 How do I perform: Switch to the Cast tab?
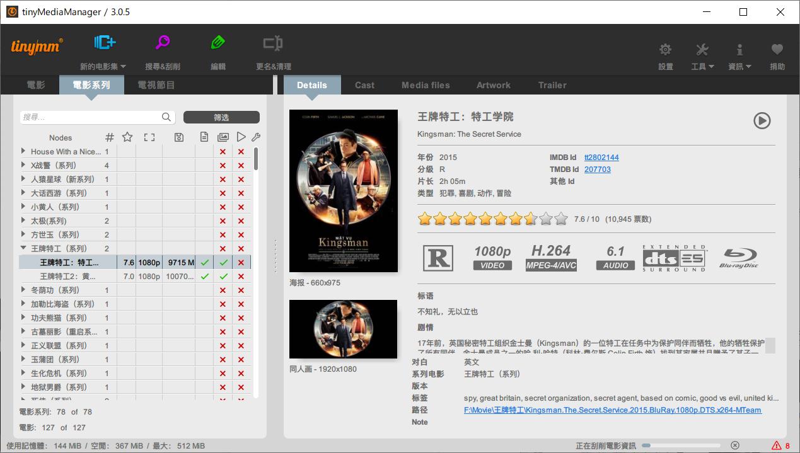364,85
